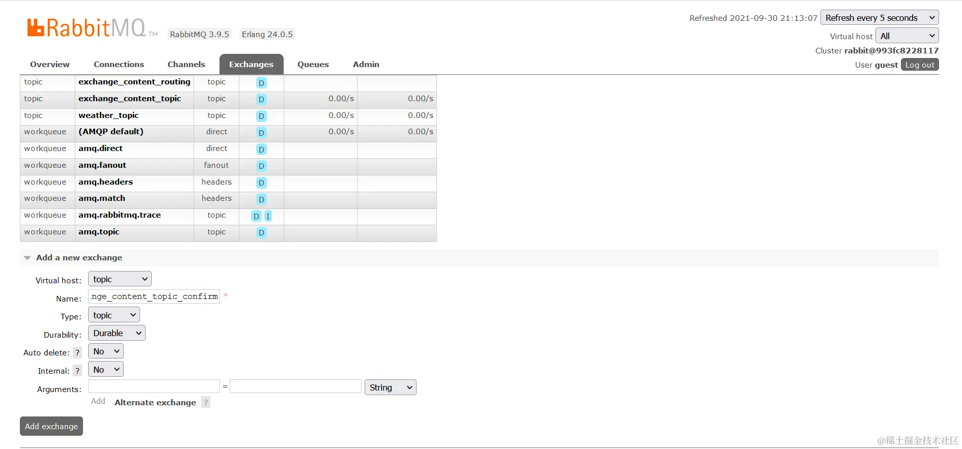This screenshot has height=449, width=962.
Task: Open the new exchange Virtual host dropdown
Action: [x=120, y=279]
